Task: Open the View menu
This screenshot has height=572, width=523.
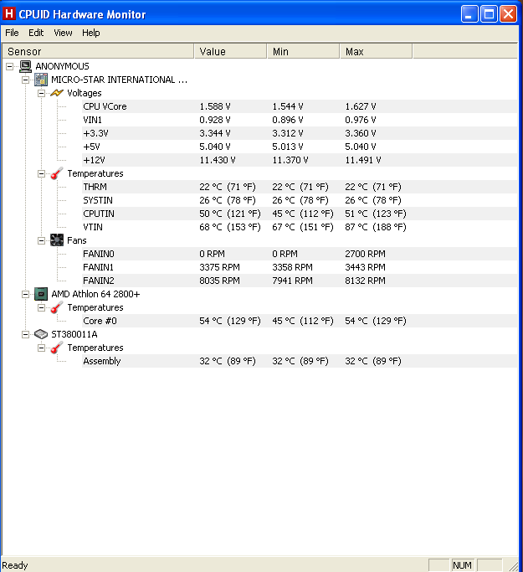Action: tap(63, 33)
